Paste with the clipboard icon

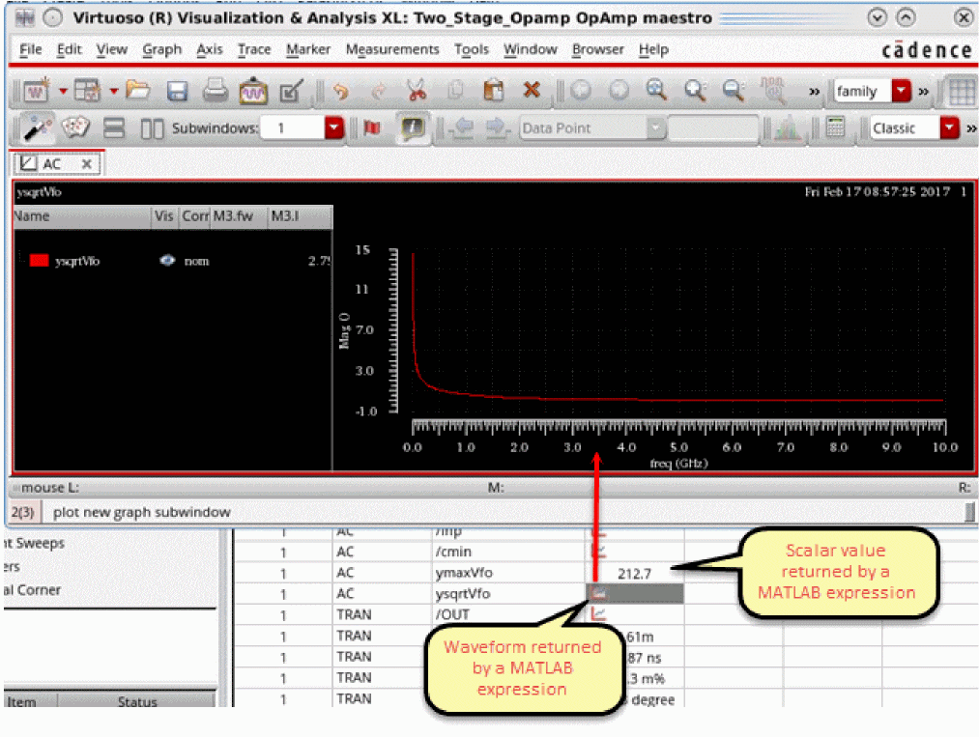493,91
